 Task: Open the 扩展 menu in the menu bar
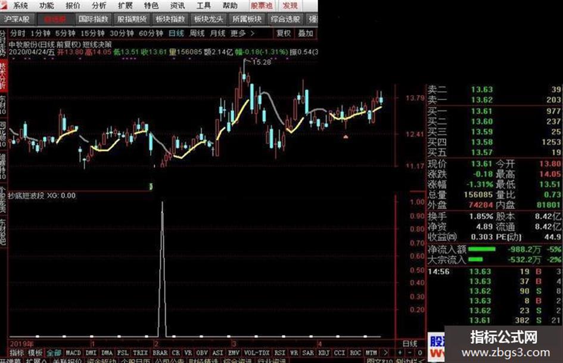point(125,5)
